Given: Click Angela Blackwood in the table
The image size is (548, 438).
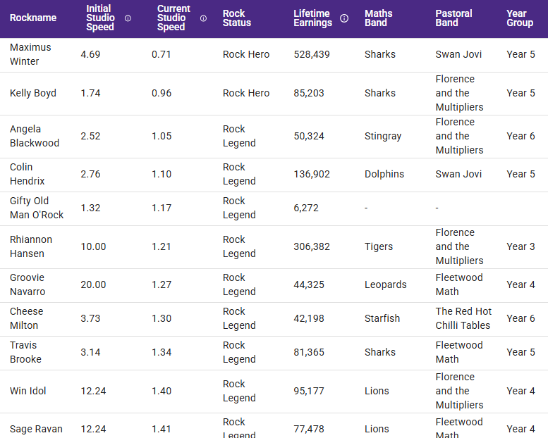Looking at the screenshot, I should [35, 136].
